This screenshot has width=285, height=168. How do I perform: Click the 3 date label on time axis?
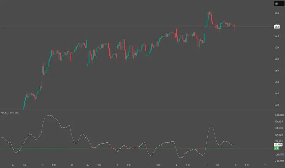[147, 165]
